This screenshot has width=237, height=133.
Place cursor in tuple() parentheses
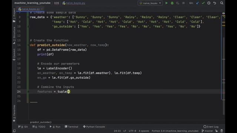pos(69,92)
